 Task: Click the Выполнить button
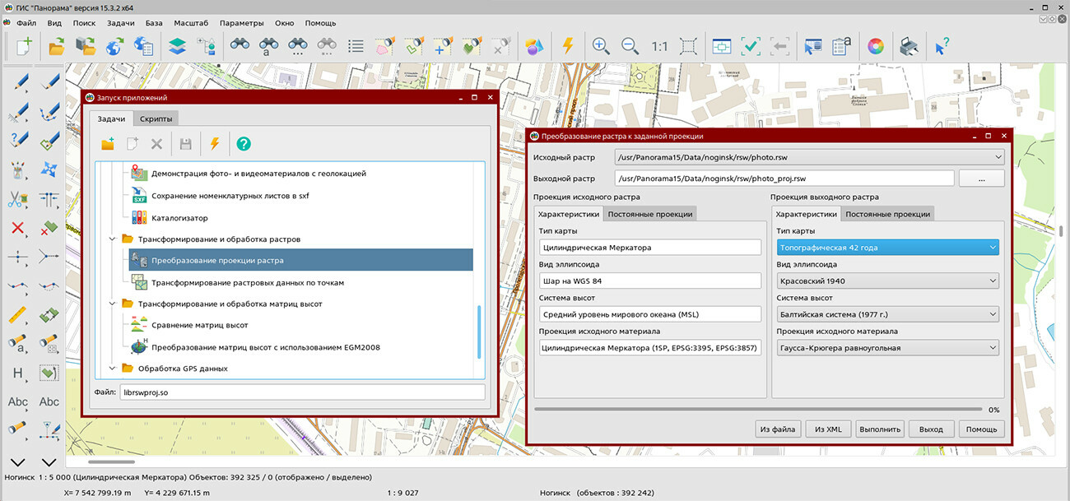click(x=880, y=429)
